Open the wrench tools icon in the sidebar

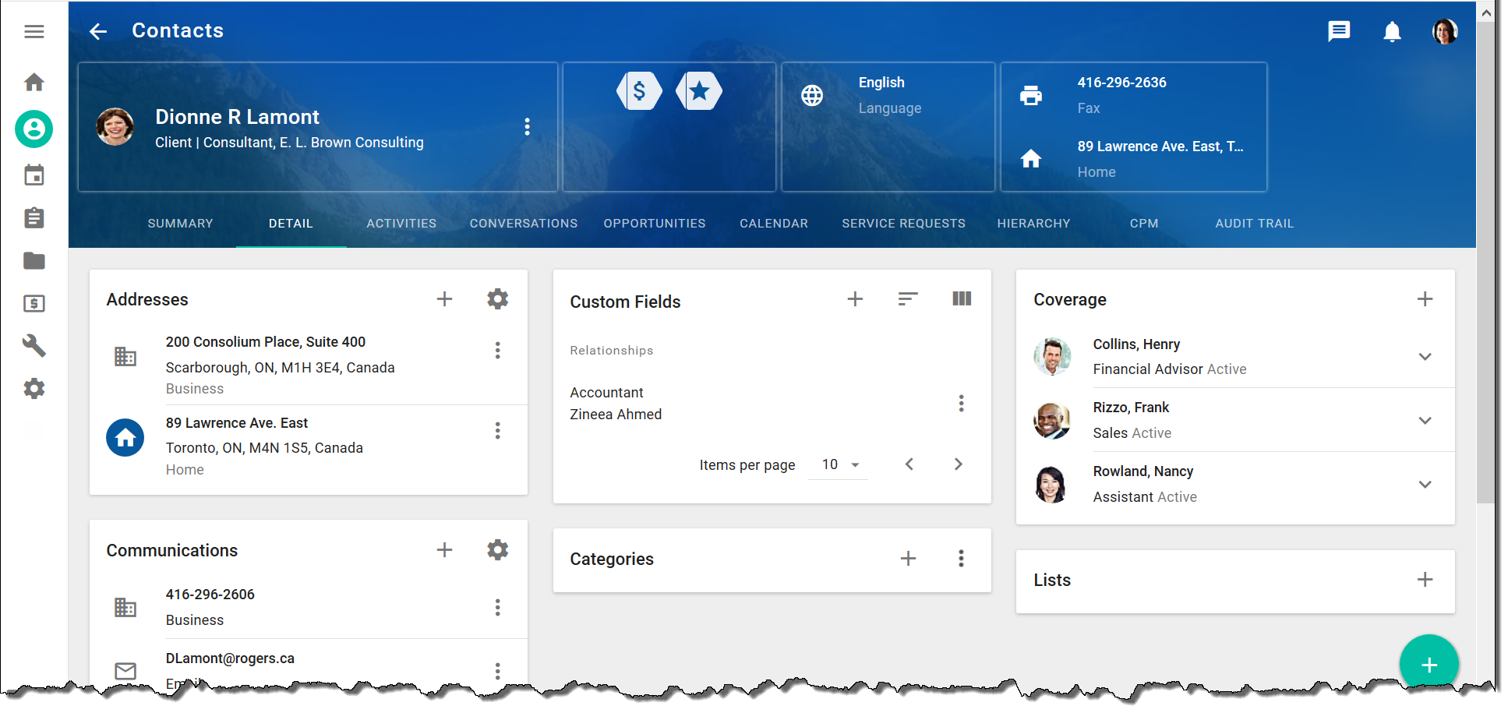point(34,346)
